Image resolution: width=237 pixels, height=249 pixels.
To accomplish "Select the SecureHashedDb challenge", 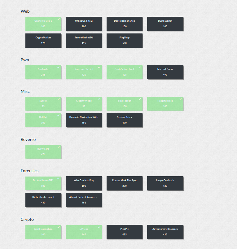I will [x=84, y=41].
